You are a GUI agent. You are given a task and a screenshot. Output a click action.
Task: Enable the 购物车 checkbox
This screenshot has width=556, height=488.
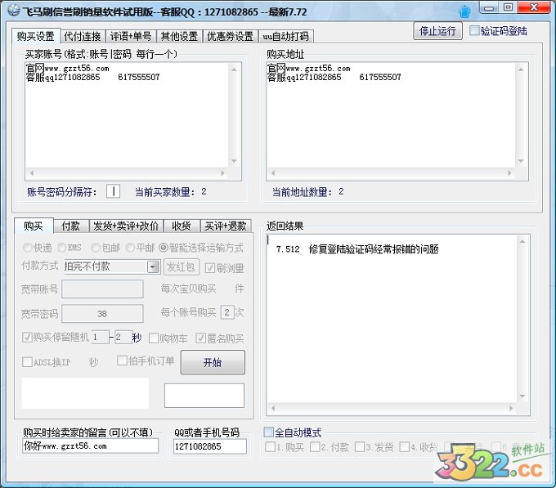(154, 338)
